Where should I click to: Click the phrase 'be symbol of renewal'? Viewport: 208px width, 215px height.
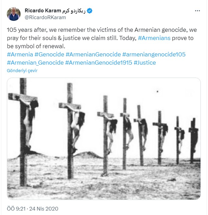[36, 46]
